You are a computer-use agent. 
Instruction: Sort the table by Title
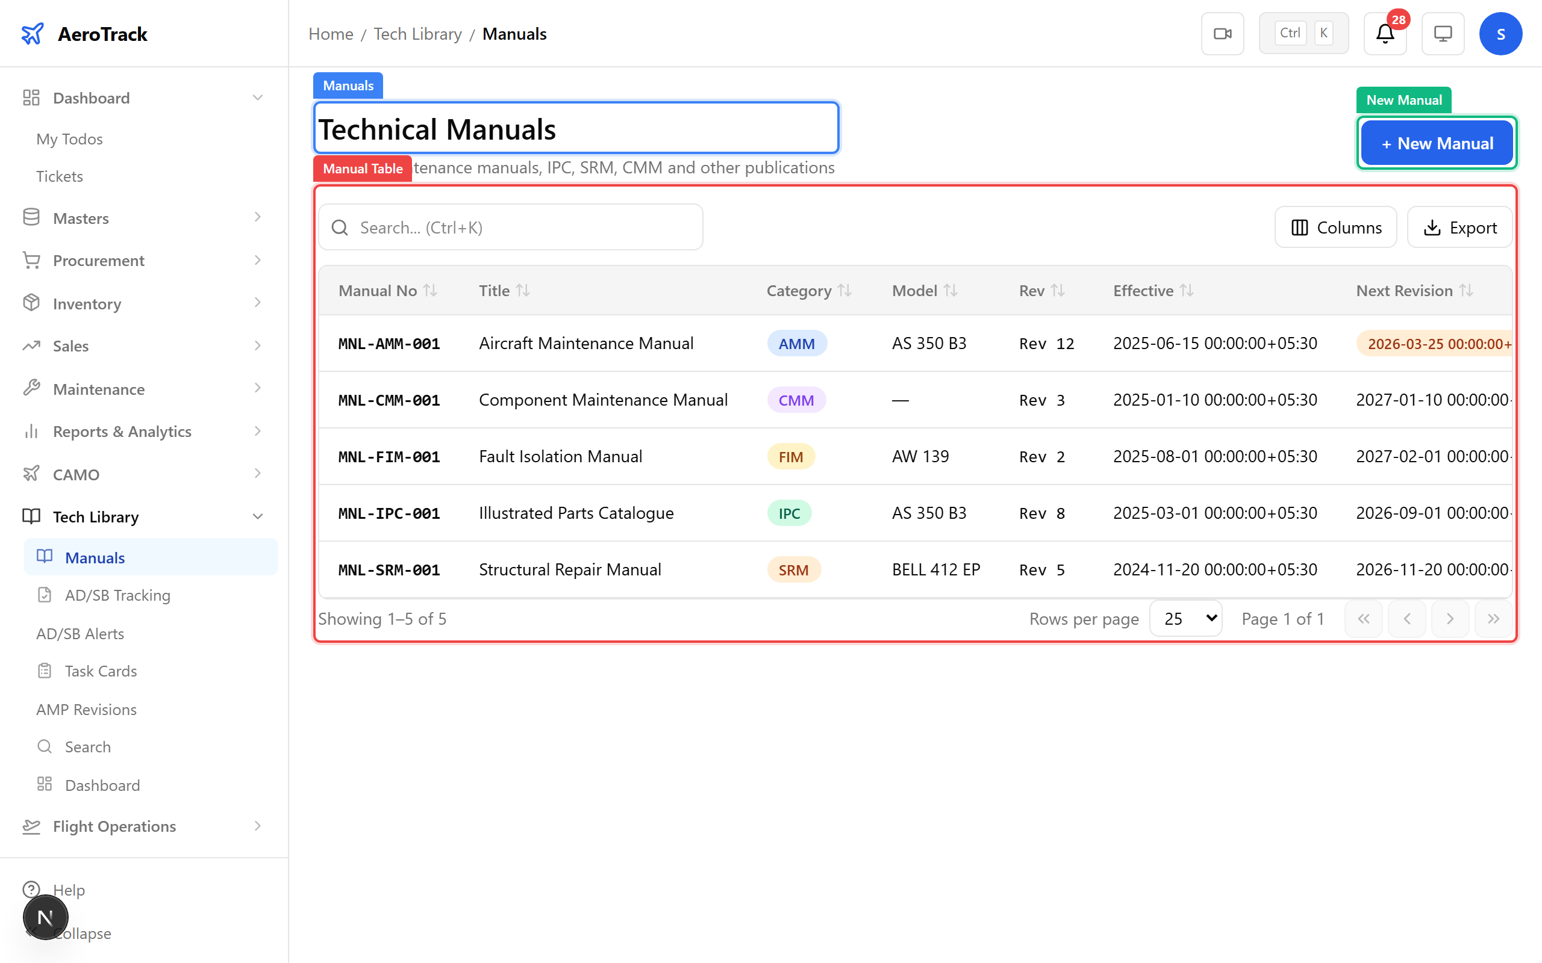(504, 291)
